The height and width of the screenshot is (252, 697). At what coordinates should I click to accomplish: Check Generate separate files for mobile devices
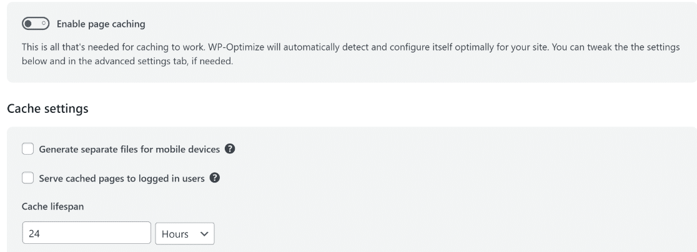(x=28, y=149)
